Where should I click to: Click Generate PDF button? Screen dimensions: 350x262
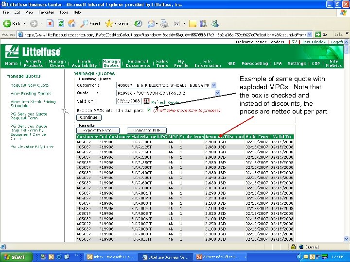coord(147,131)
